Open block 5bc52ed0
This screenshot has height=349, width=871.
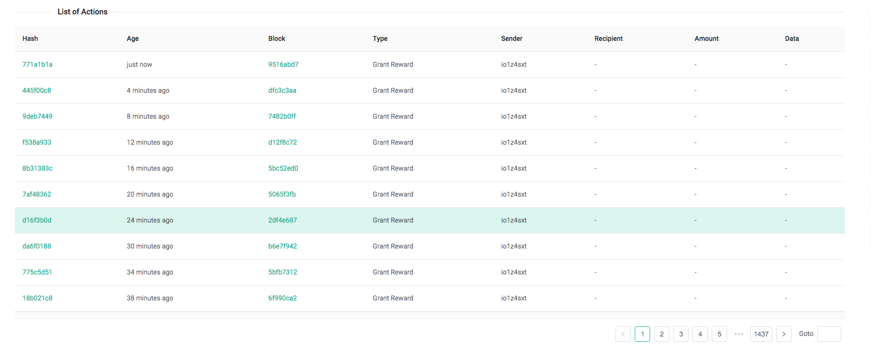283,168
